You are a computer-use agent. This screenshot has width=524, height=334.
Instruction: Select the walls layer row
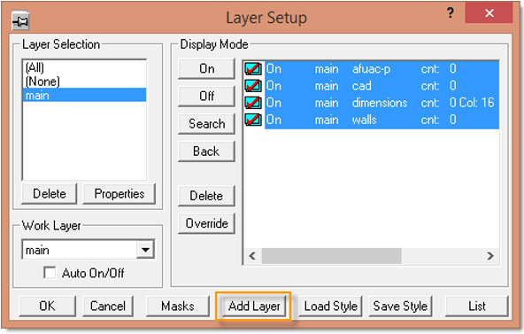tap(382, 120)
